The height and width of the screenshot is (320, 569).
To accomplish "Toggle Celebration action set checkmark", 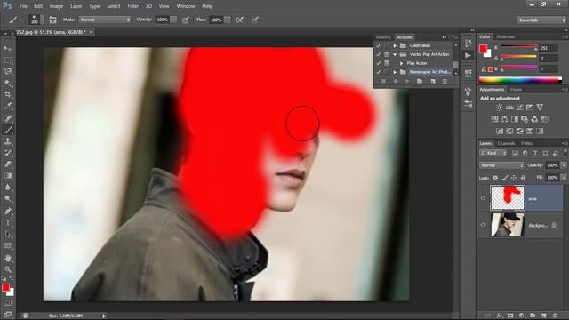I will [379, 45].
